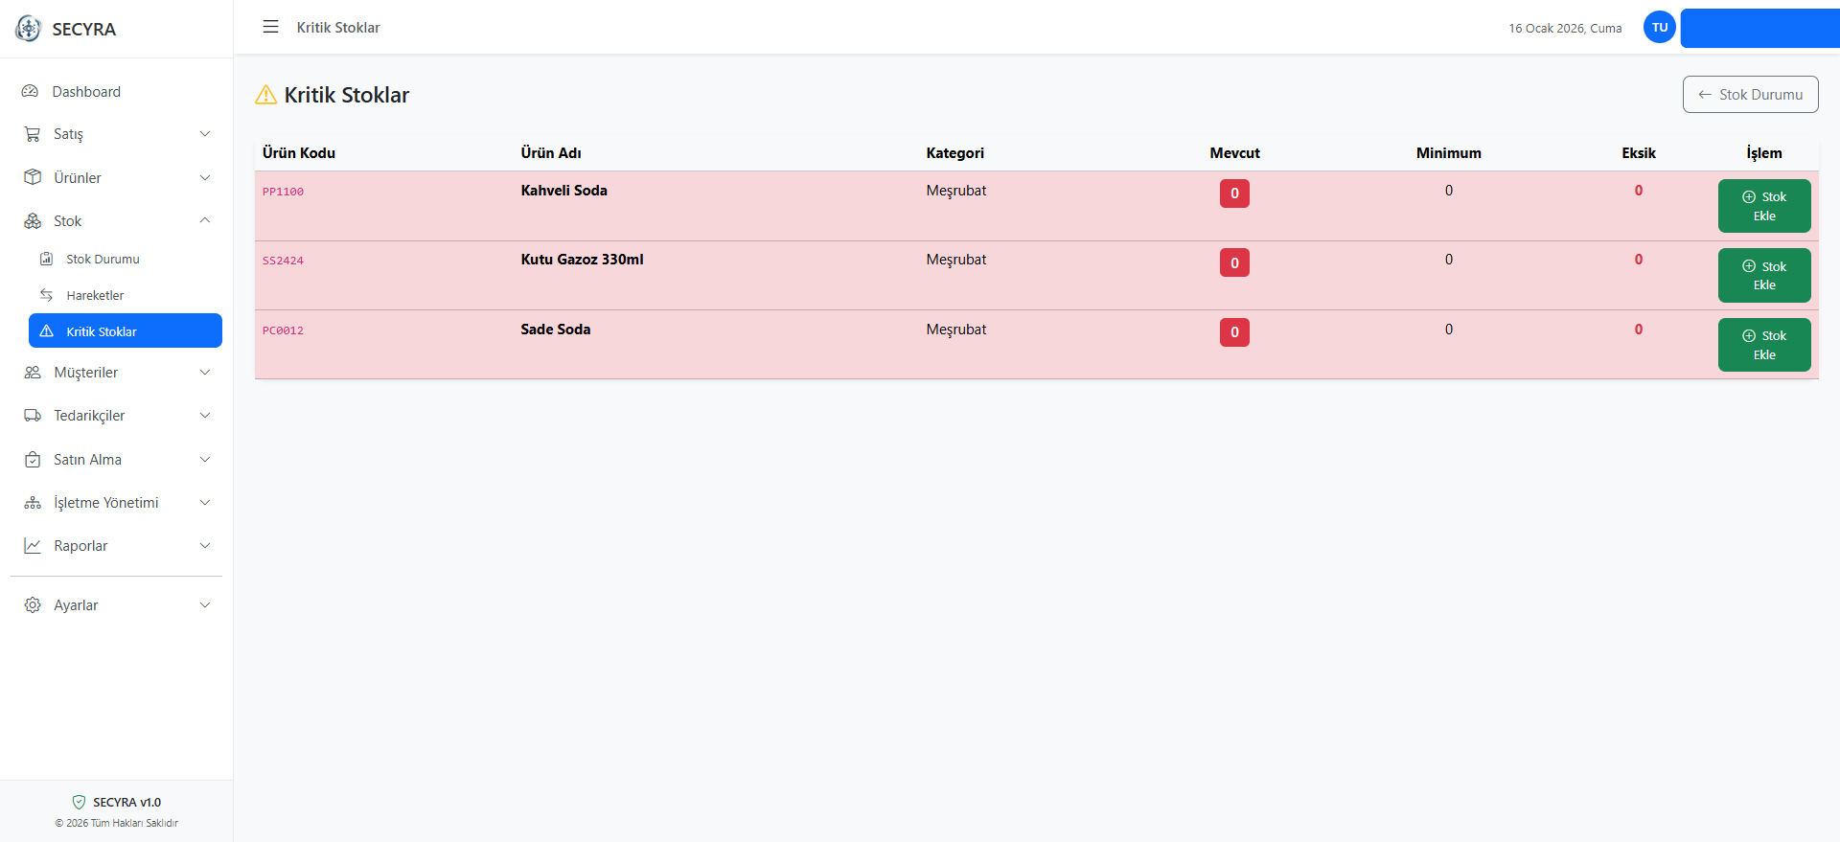
Task: Click the SECYRA logo icon
Action: [x=29, y=29]
